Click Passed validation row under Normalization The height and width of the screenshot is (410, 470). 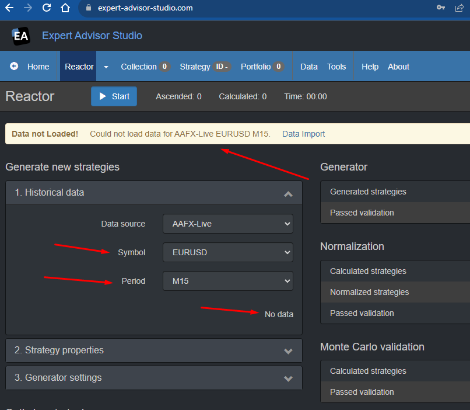tap(395, 313)
